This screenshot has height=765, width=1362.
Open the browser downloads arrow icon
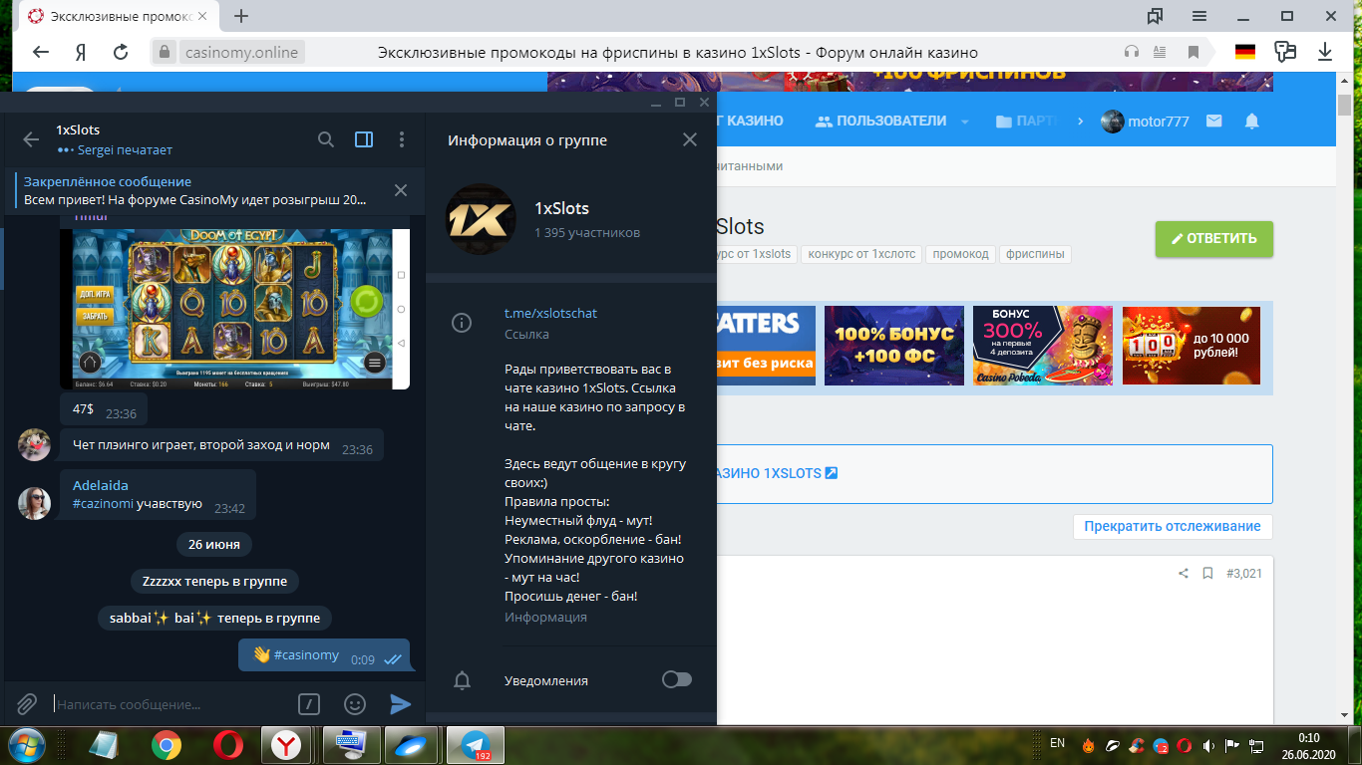(1325, 52)
